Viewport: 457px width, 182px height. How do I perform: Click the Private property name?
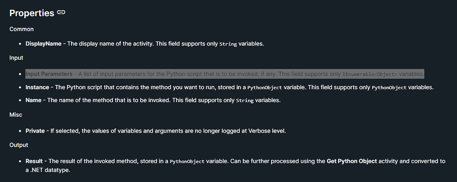coord(35,131)
